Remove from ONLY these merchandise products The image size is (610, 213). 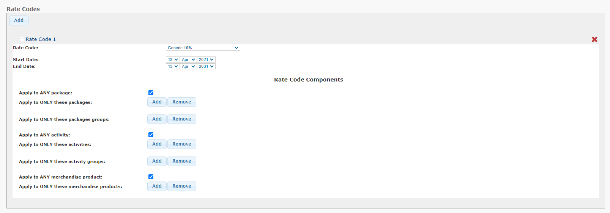coord(182,186)
